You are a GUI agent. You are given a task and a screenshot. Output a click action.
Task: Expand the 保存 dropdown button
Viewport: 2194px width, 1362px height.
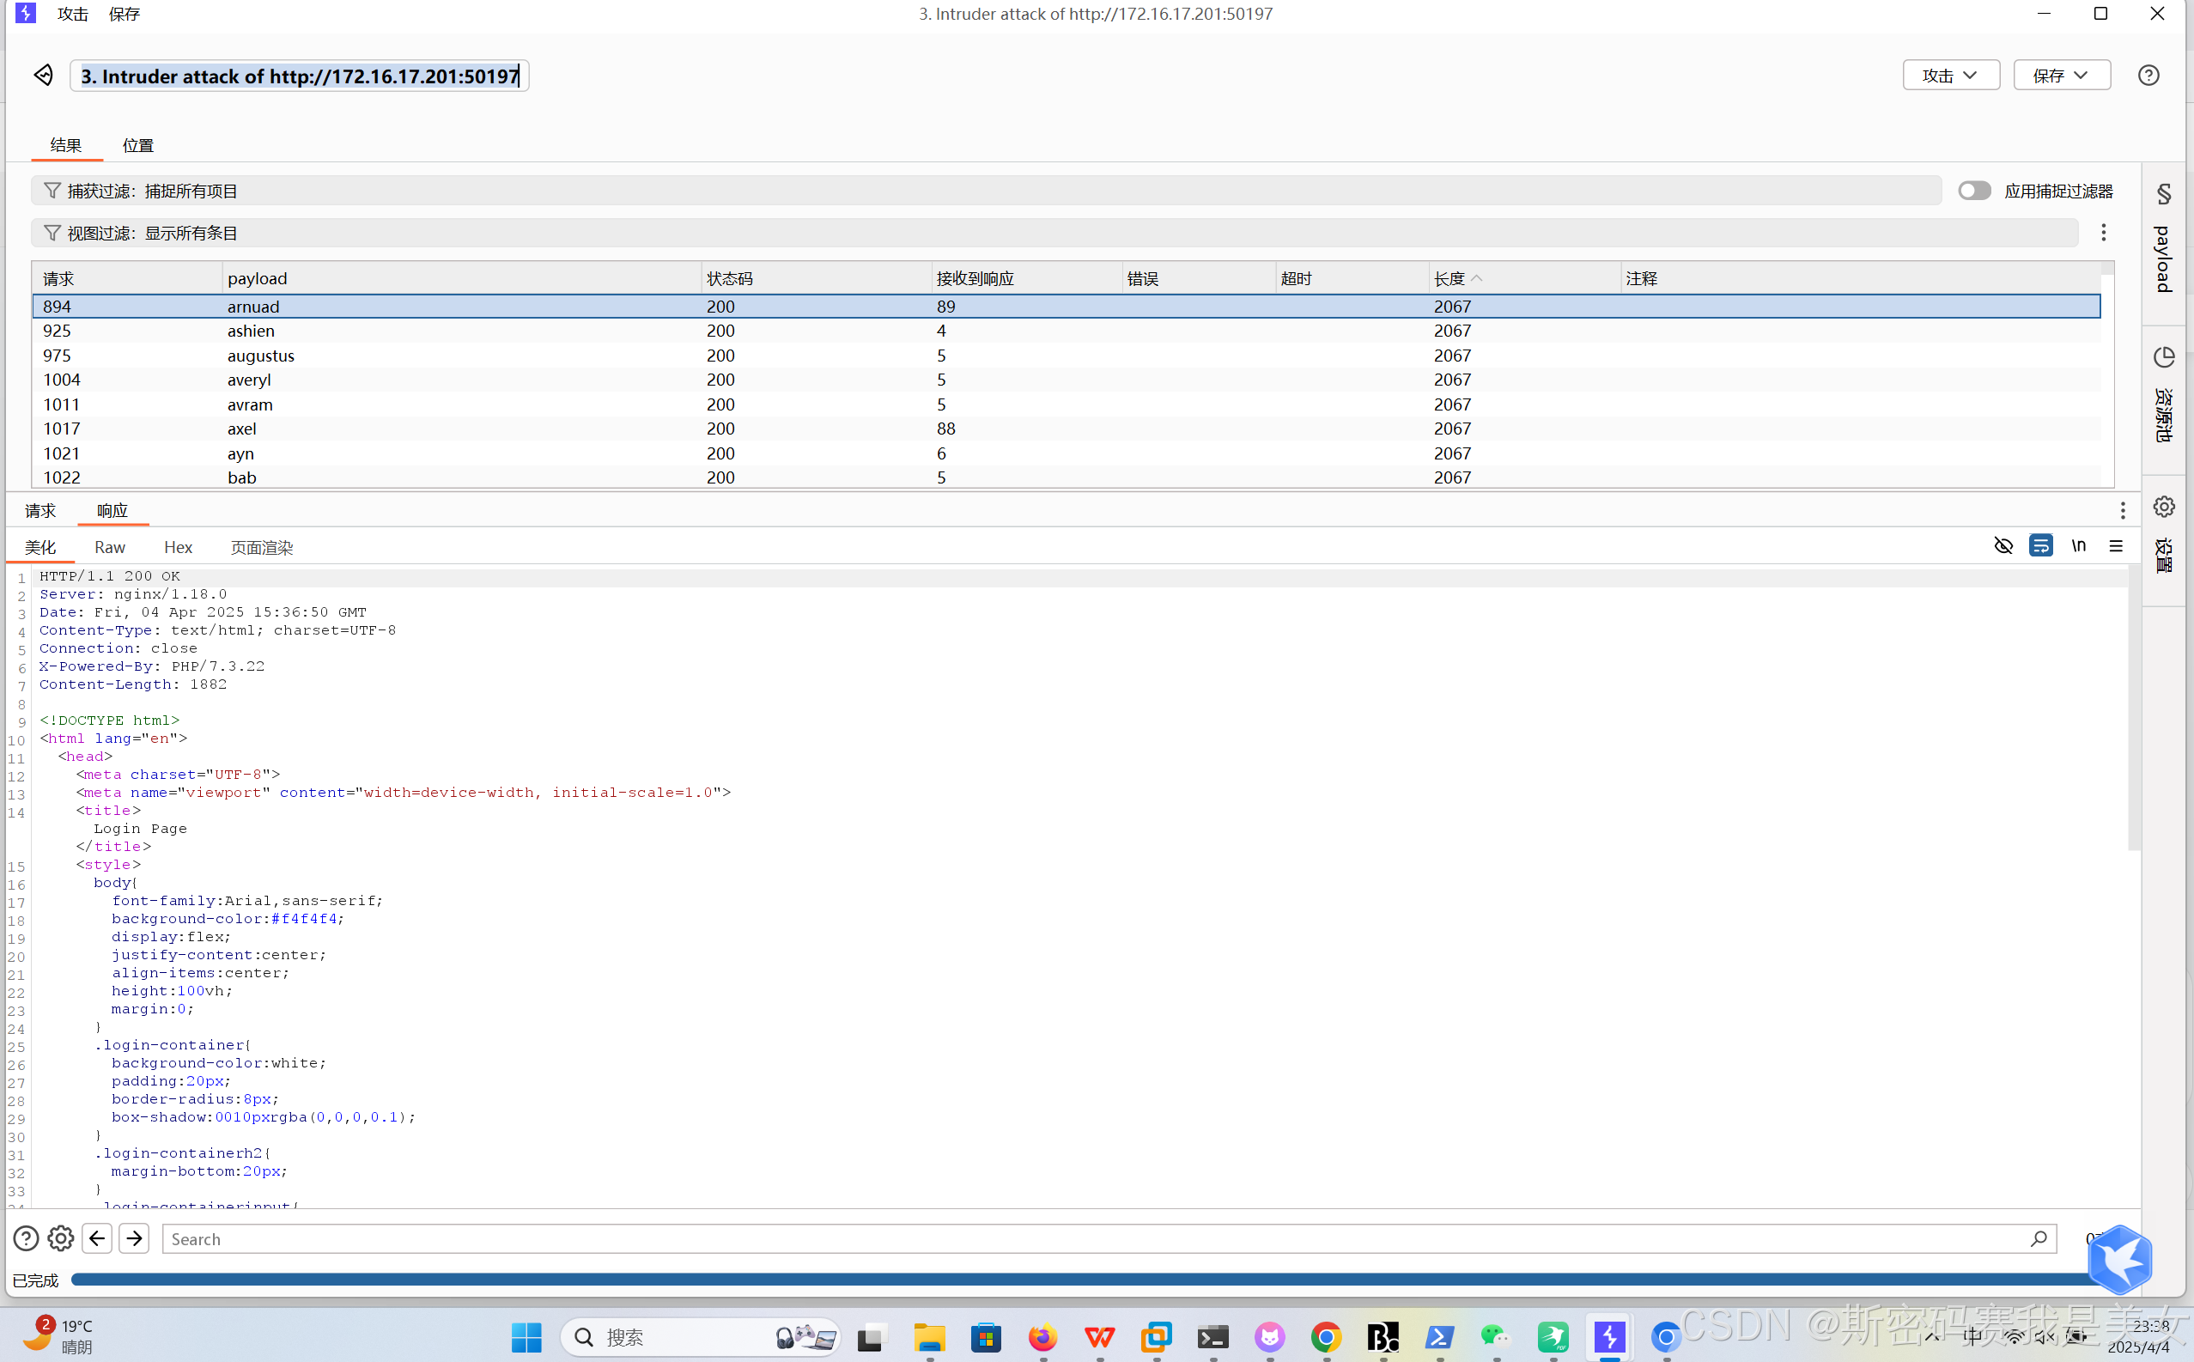point(2061,76)
